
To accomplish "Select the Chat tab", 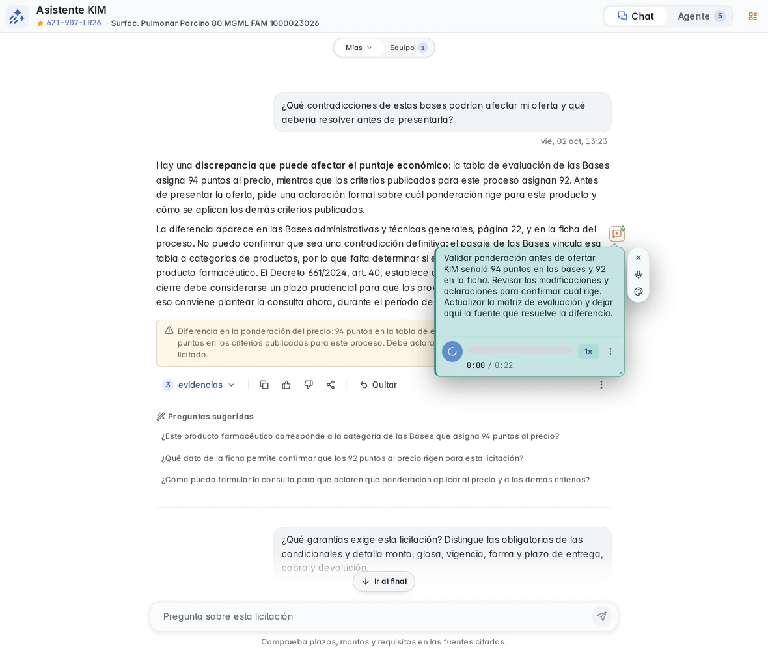I will pos(636,16).
